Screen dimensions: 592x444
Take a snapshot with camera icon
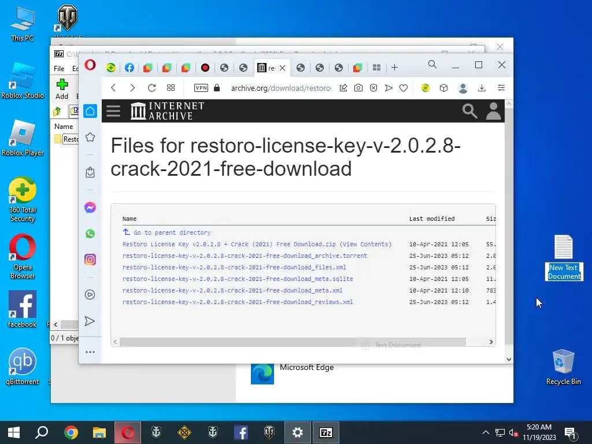click(358, 88)
